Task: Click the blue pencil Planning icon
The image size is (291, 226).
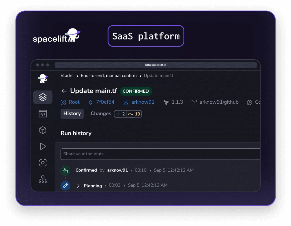Action: pos(65,186)
